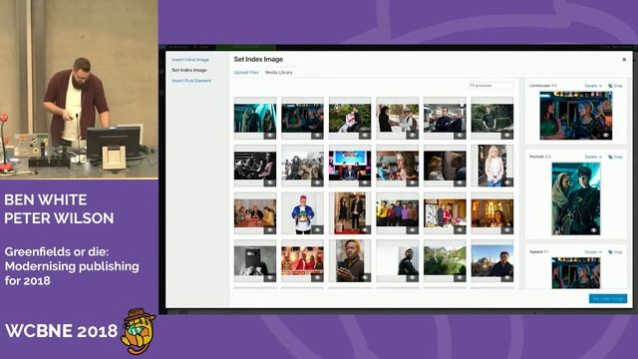638x359 pixels.
Task: Click eye icon on man in dark suit thumbnail
Action: pos(460,136)
